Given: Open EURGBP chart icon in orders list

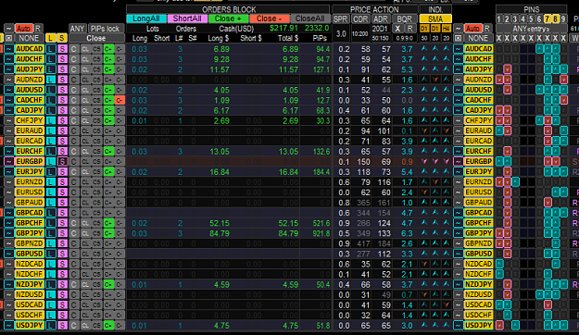Looking at the screenshot, I should coord(9,162).
